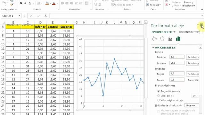Image resolution: width=205 pixels, height=115 pixels.
Task: Select the Central header cell
Action: pos(53,27)
